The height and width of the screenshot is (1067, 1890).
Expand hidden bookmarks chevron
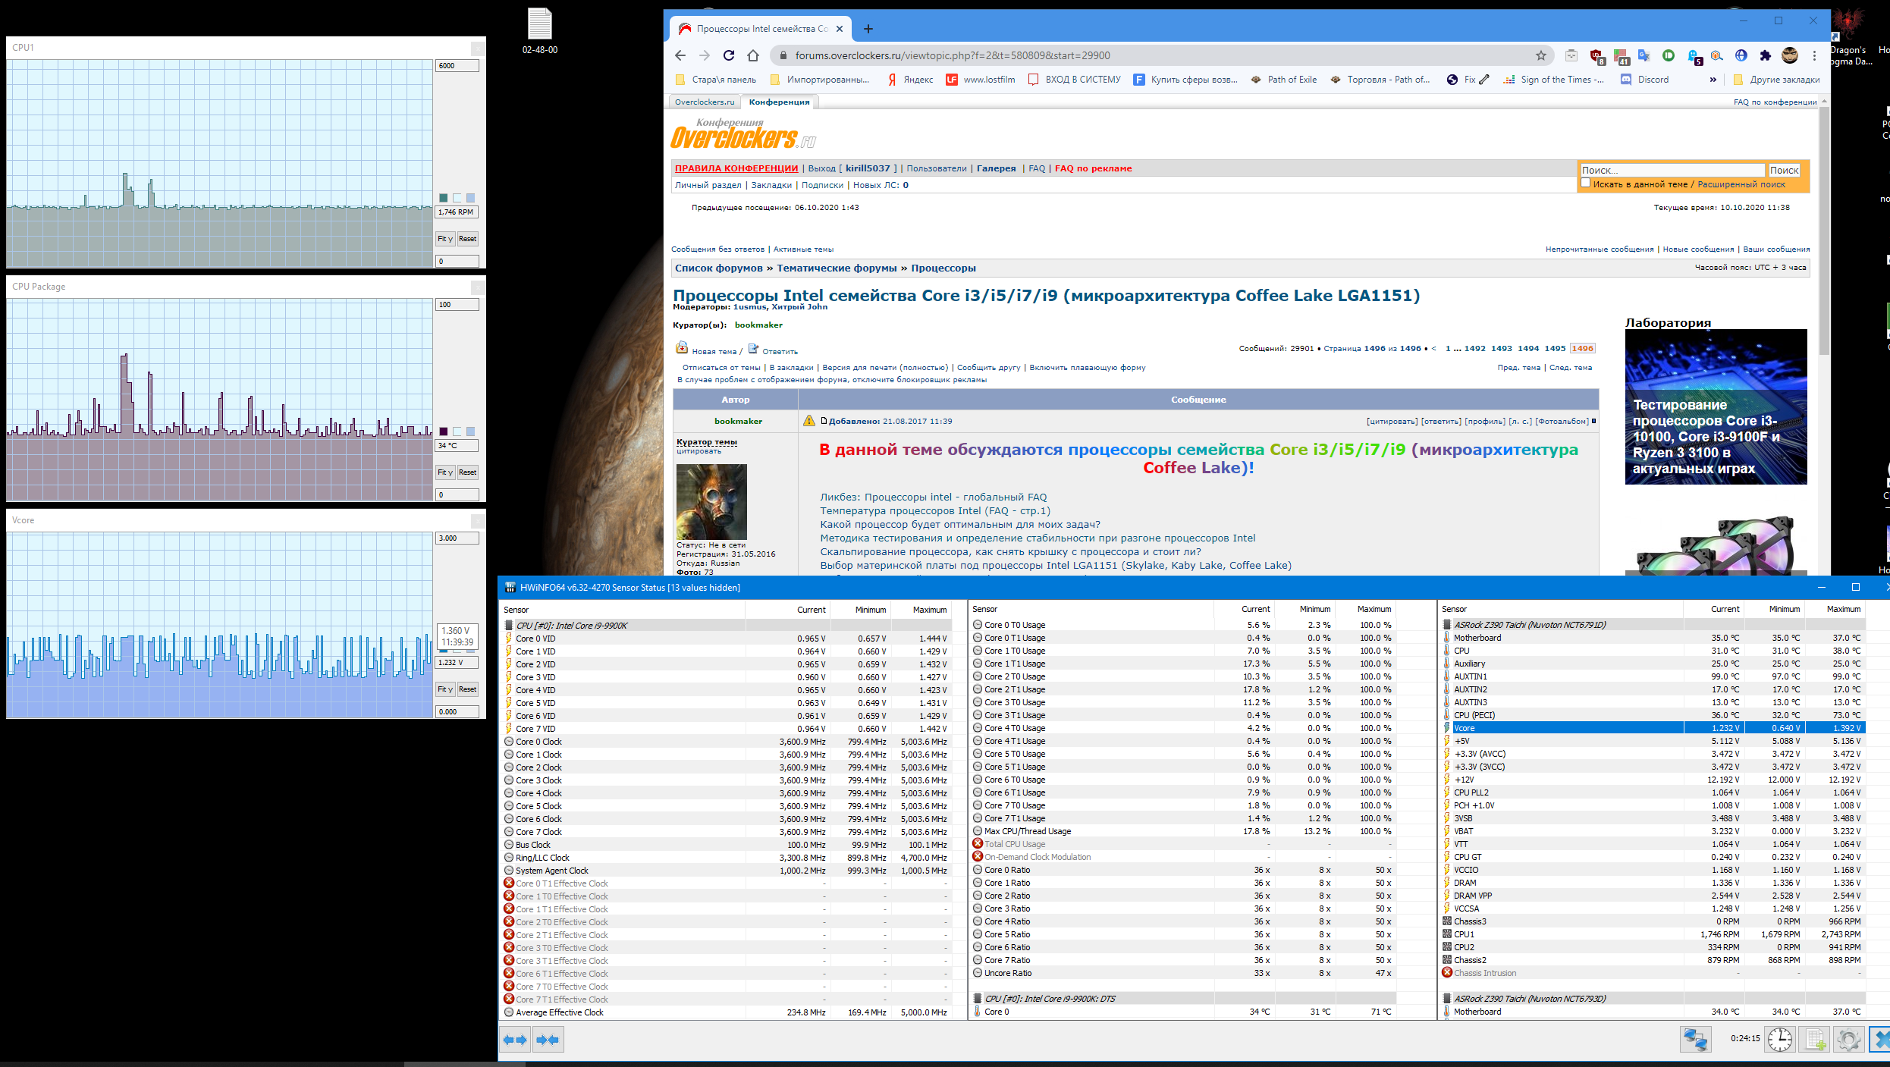[x=1713, y=80]
